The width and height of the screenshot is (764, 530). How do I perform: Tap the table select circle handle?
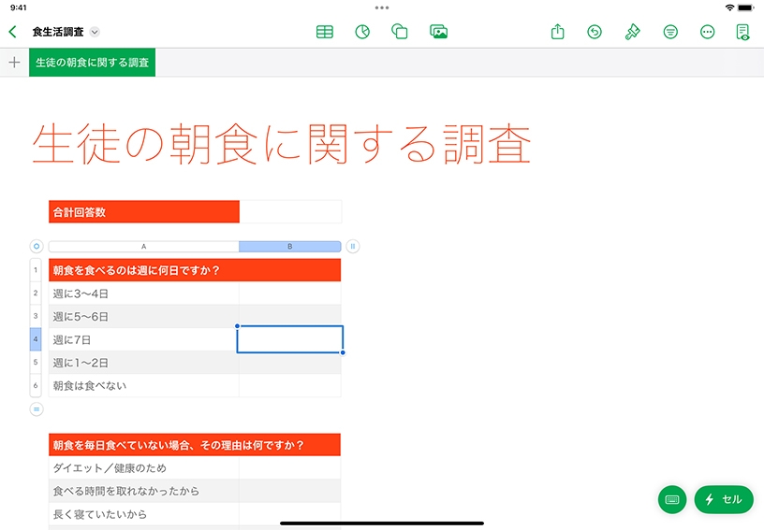click(37, 247)
